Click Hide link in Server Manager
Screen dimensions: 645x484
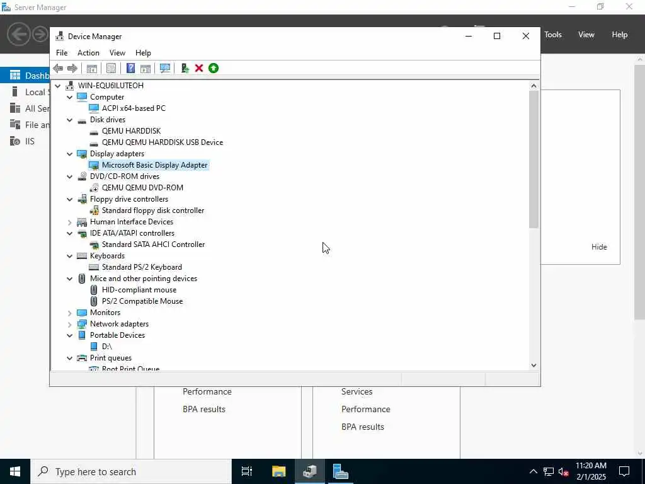pyautogui.click(x=599, y=247)
